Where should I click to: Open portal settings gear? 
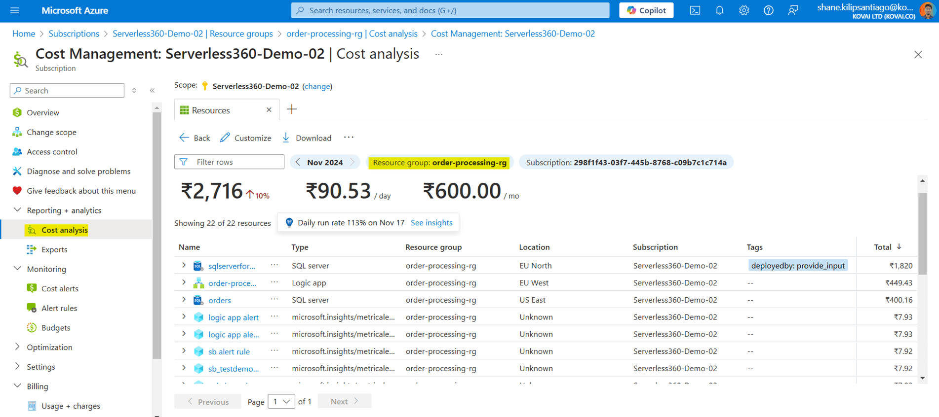pyautogui.click(x=744, y=10)
